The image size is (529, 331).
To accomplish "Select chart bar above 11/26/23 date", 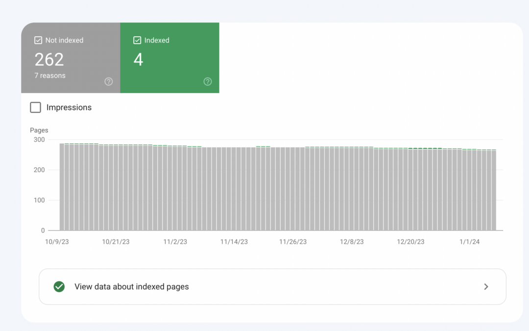I will 293,189.
